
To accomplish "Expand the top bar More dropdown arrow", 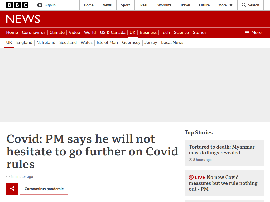I will point(231,5).
